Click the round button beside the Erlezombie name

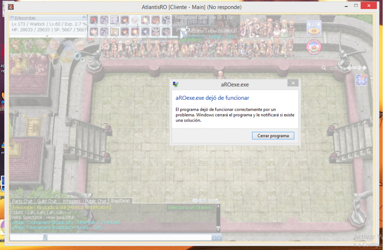[x=12, y=18]
